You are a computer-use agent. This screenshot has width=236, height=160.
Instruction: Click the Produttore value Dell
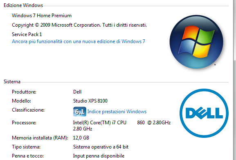click(x=77, y=92)
